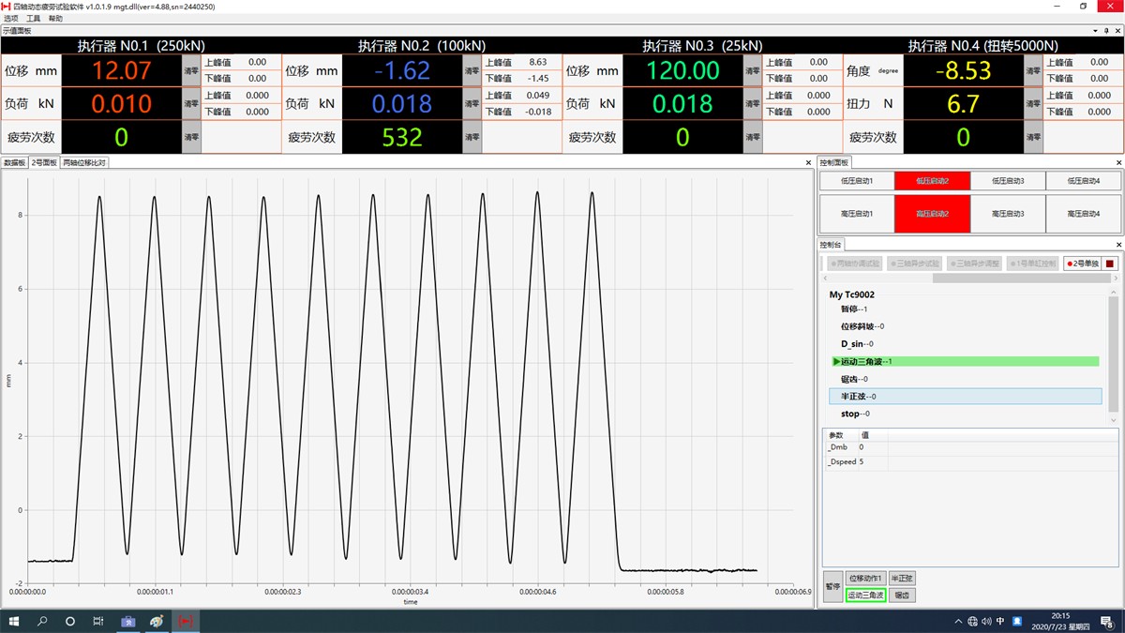Open Windows Start menu
This screenshot has height=633, width=1125.
pyautogui.click(x=14, y=621)
